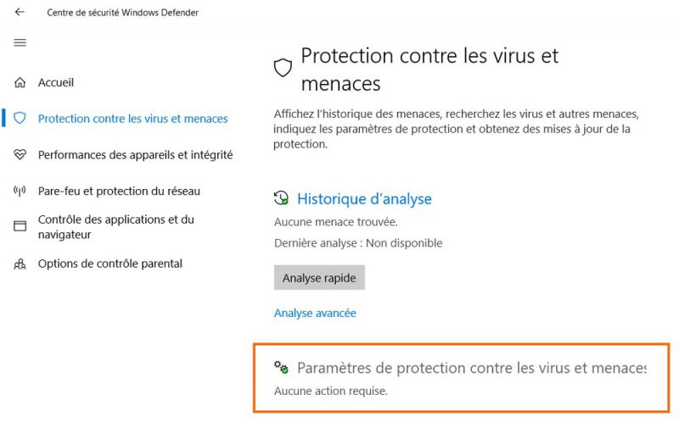Open Paramètres de protection contre les virus
This screenshot has width=679, height=422.
click(471, 368)
